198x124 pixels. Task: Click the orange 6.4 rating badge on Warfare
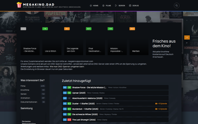coord(132,29)
